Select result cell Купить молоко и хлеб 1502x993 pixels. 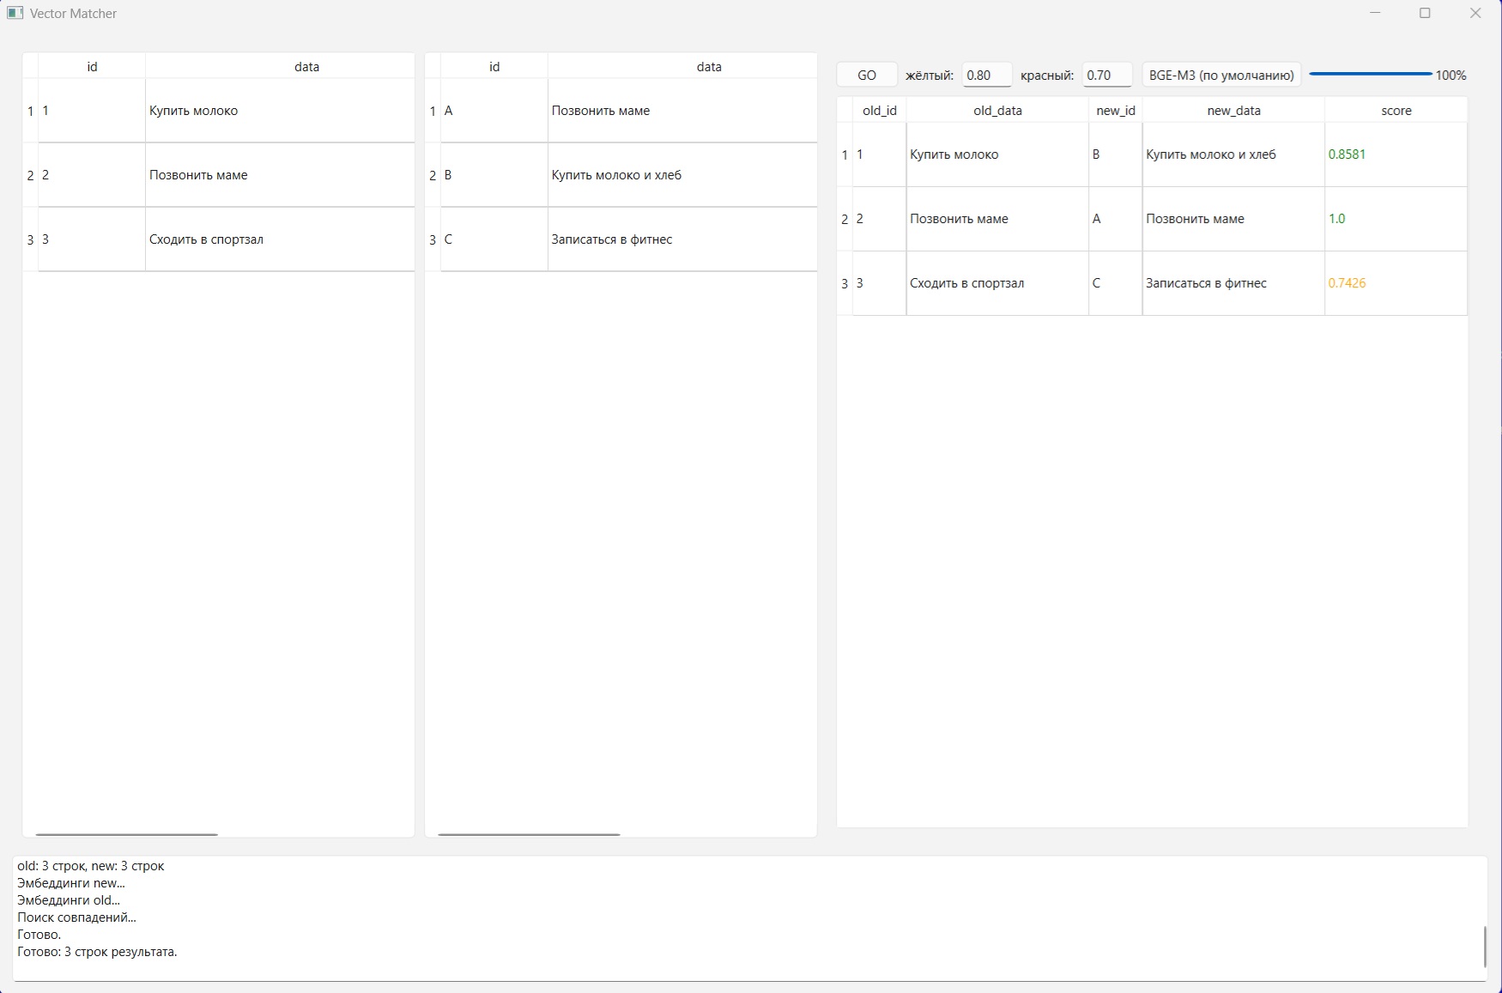1233,154
